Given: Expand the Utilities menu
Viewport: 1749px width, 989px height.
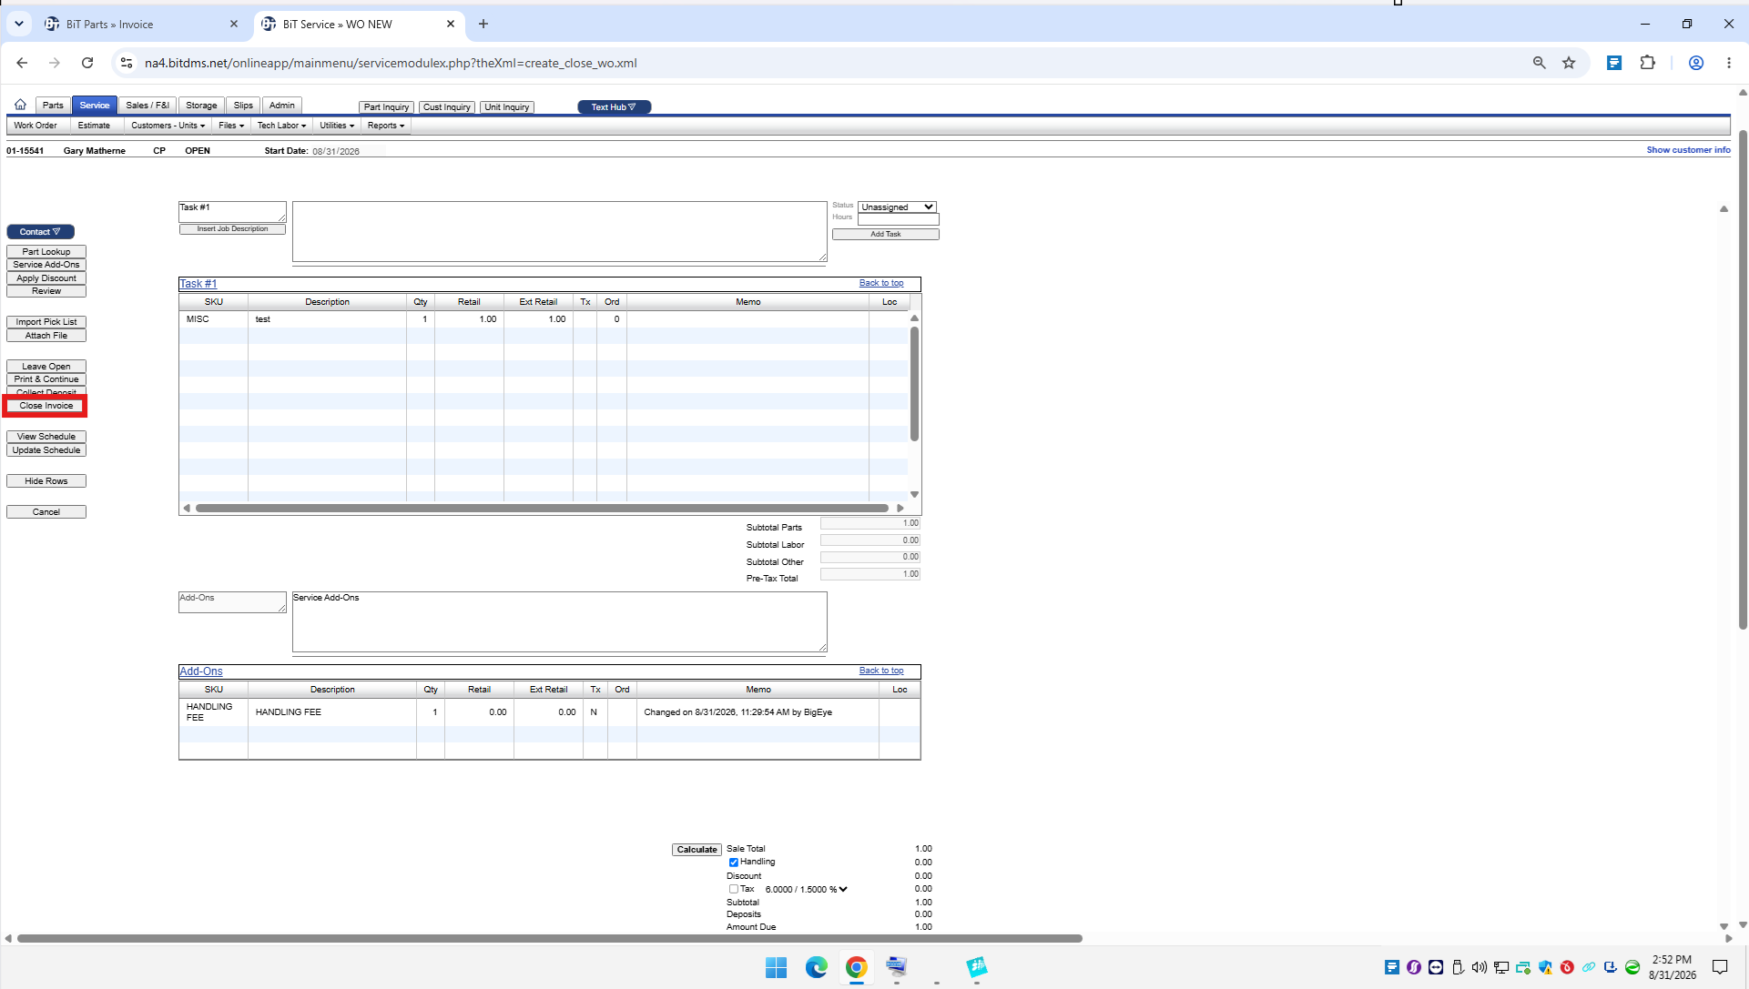Looking at the screenshot, I should pyautogui.click(x=337, y=126).
